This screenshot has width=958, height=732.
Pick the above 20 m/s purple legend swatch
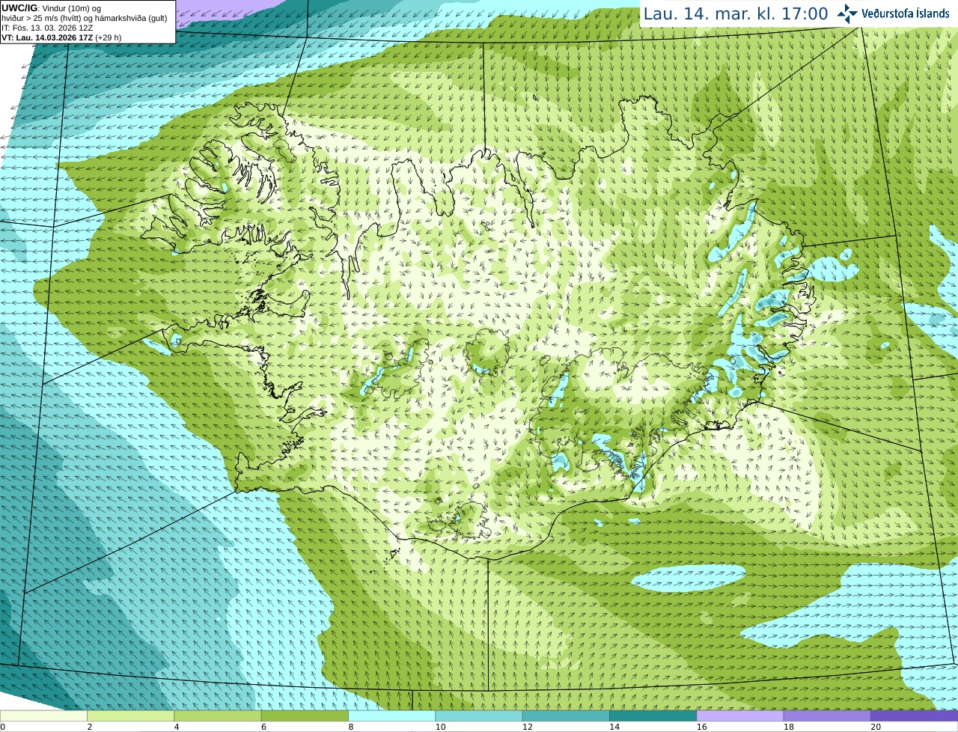click(914, 716)
